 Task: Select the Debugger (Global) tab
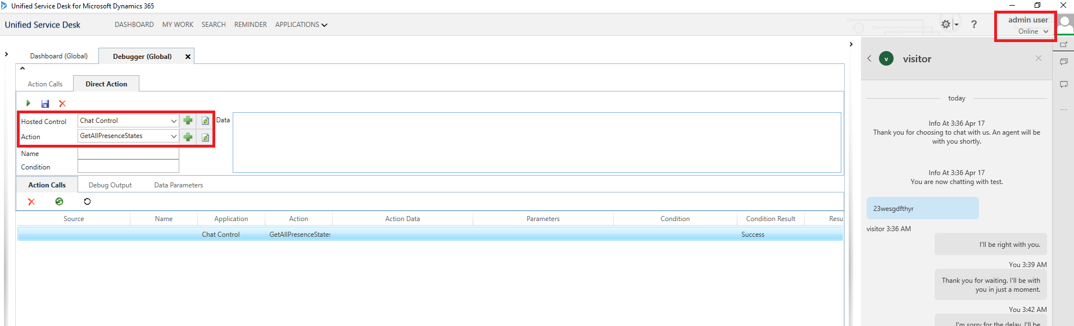pyautogui.click(x=142, y=56)
